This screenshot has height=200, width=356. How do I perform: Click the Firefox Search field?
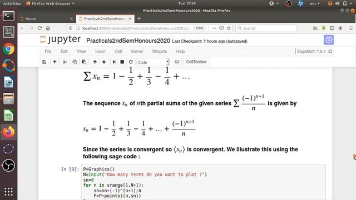pos(266,28)
